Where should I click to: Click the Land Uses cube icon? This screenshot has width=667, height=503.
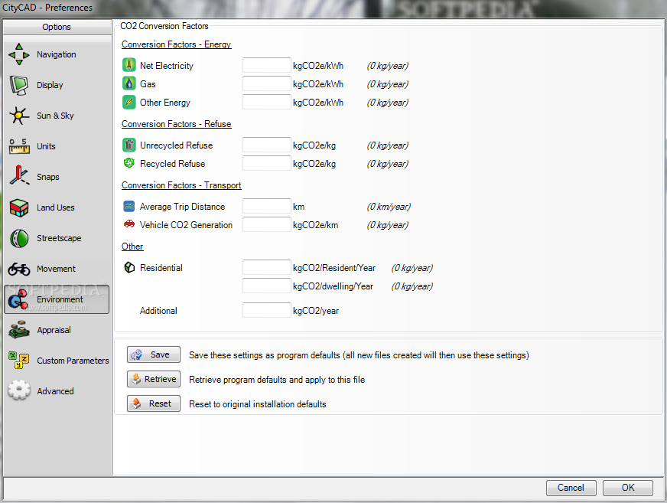[18, 207]
